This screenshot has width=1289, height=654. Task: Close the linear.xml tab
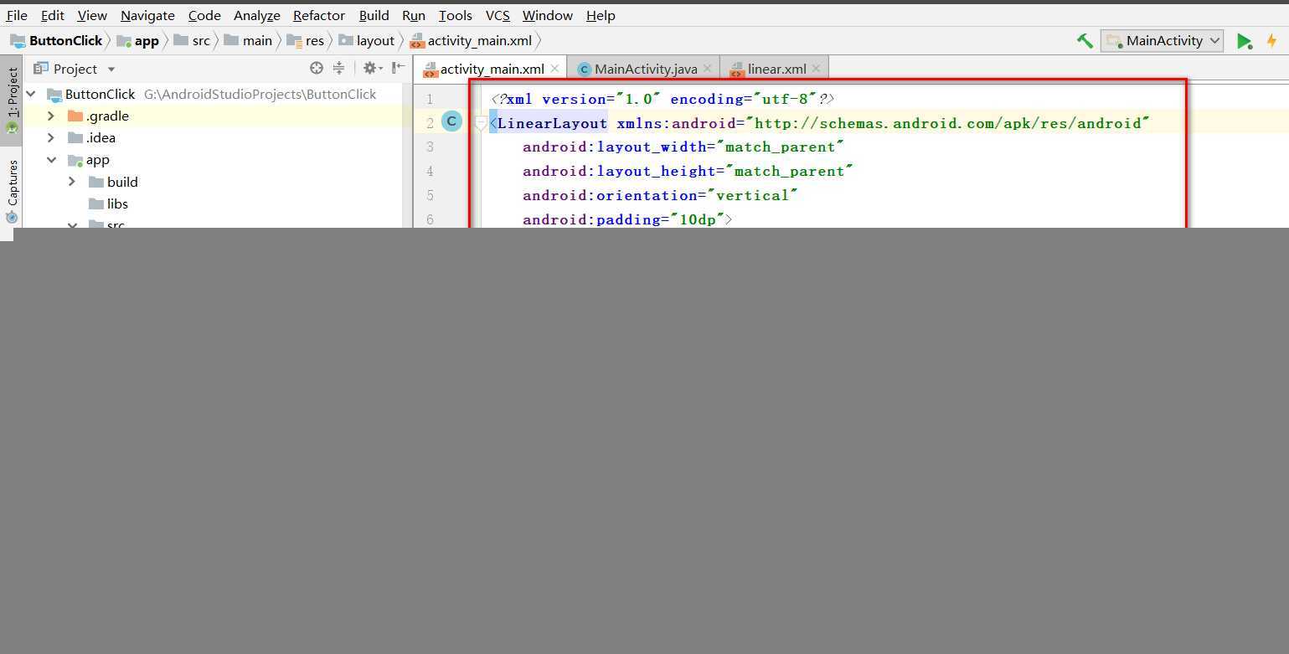[x=816, y=69]
